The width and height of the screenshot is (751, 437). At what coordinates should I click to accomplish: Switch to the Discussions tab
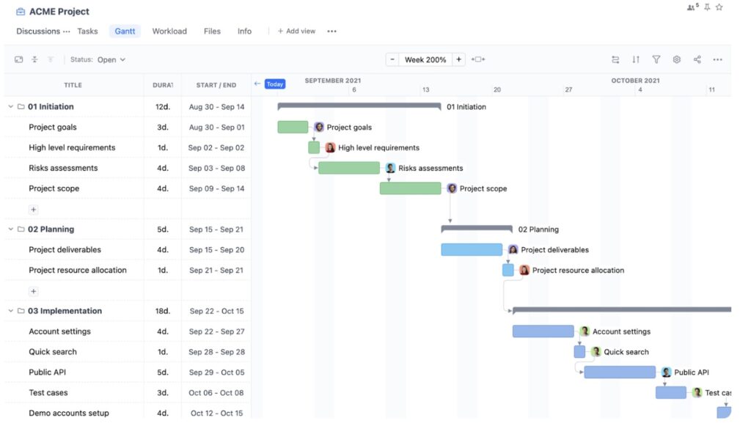[38, 31]
